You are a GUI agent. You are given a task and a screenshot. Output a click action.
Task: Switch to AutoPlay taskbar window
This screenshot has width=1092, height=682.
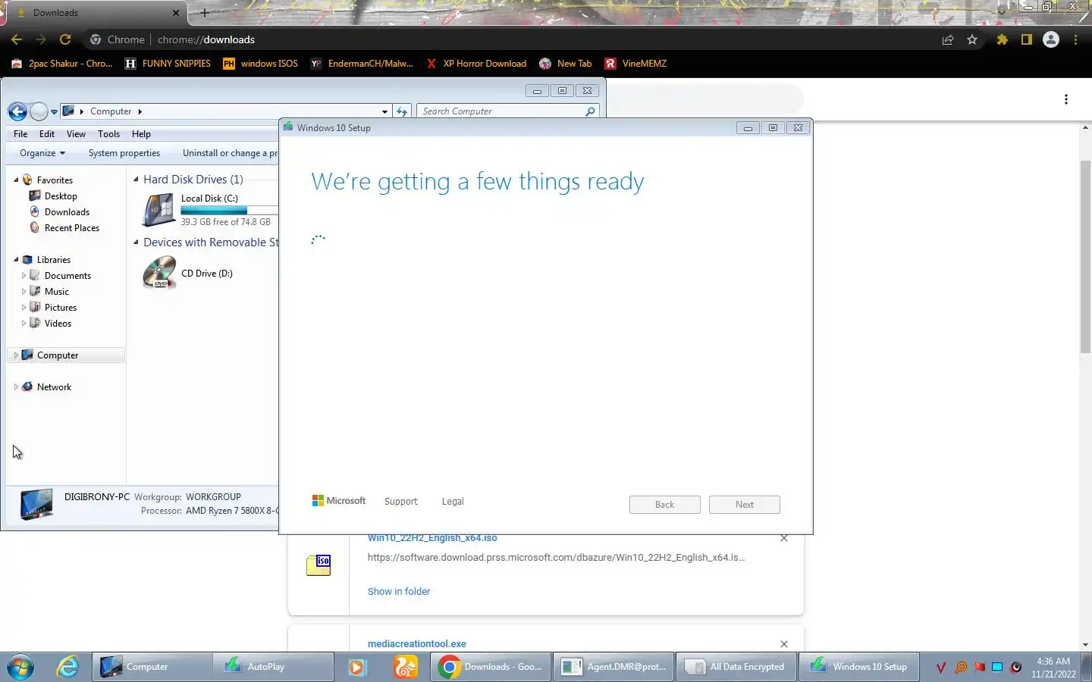(273, 667)
